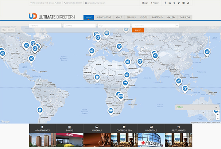Open the Apartments category tile
The height and width of the screenshot is (149, 221).
pyautogui.click(x=42, y=136)
